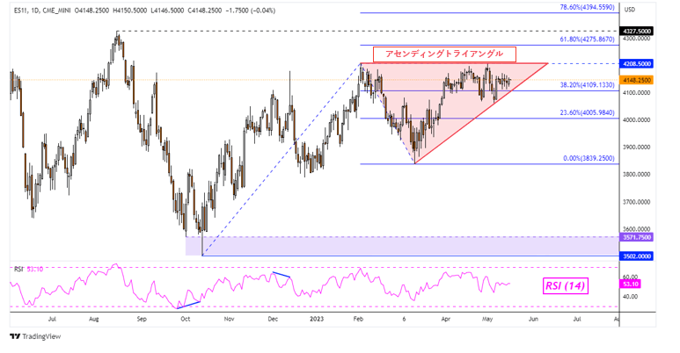Click the low value L4146.5000 in header
The width and height of the screenshot is (680, 353).
(x=167, y=11)
